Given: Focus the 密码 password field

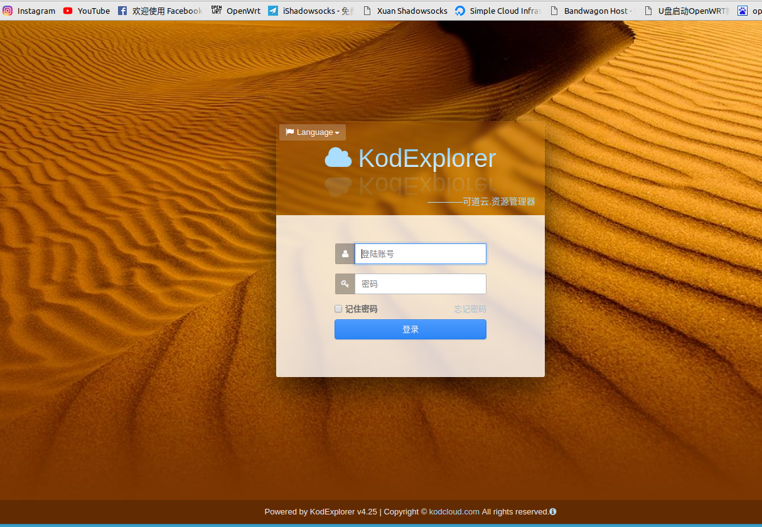Looking at the screenshot, I should coord(421,284).
